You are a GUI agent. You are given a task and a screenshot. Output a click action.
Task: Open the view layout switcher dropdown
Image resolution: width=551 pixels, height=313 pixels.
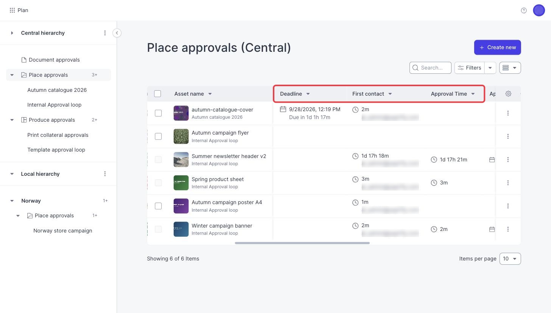[510, 68]
